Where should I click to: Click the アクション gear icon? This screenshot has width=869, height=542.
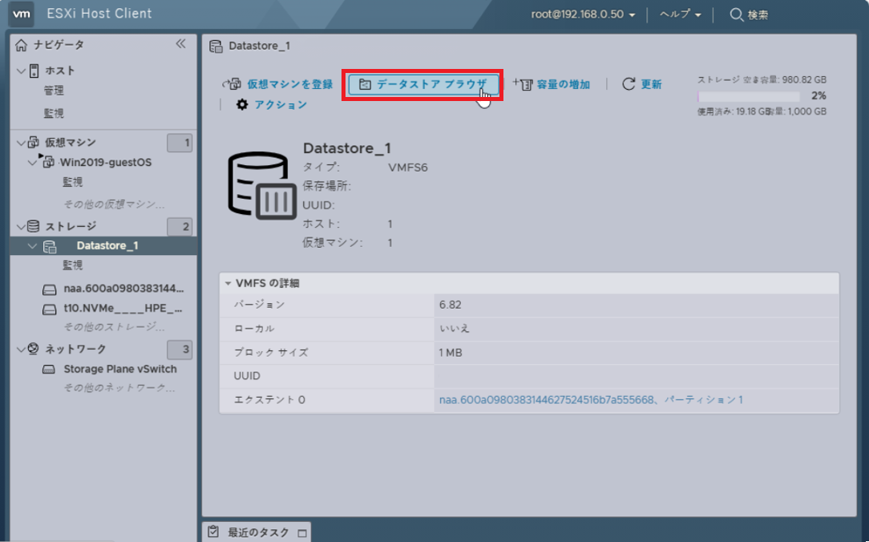pos(242,104)
